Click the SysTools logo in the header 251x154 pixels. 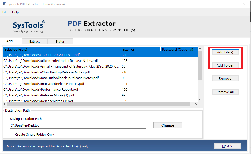tap(28, 26)
